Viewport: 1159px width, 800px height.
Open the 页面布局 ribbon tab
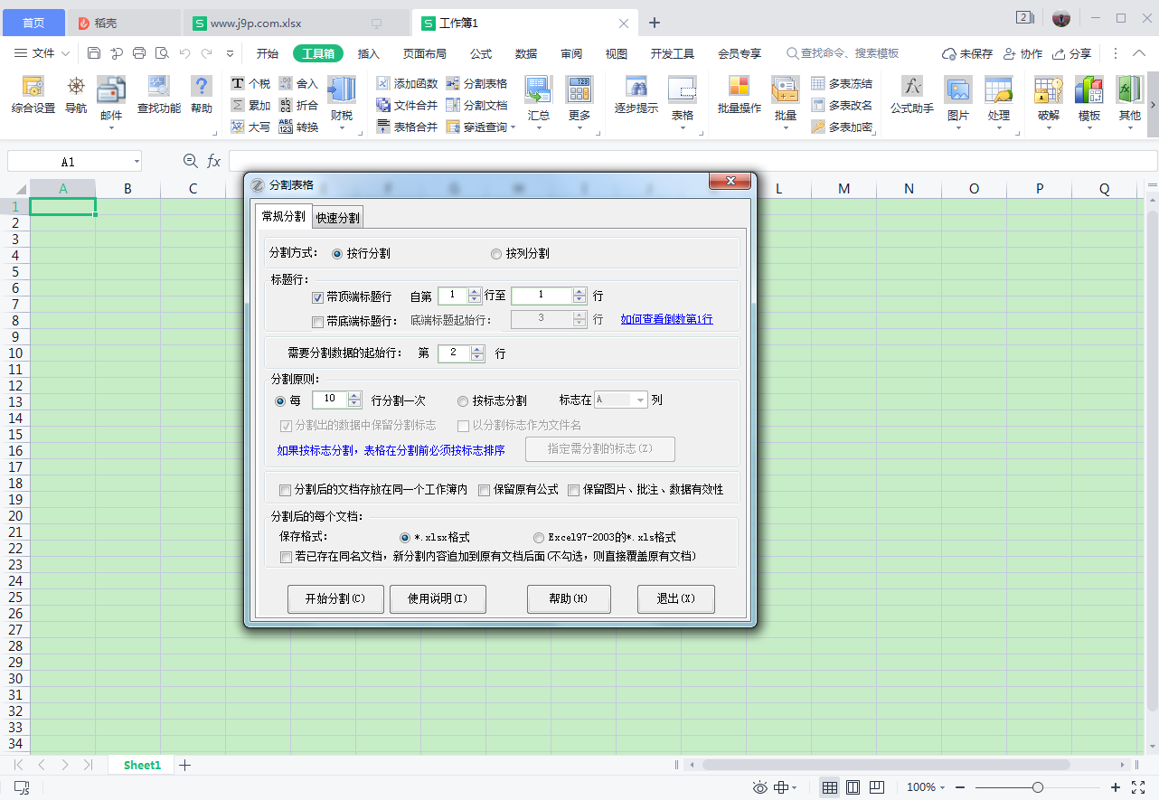pyautogui.click(x=425, y=53)
